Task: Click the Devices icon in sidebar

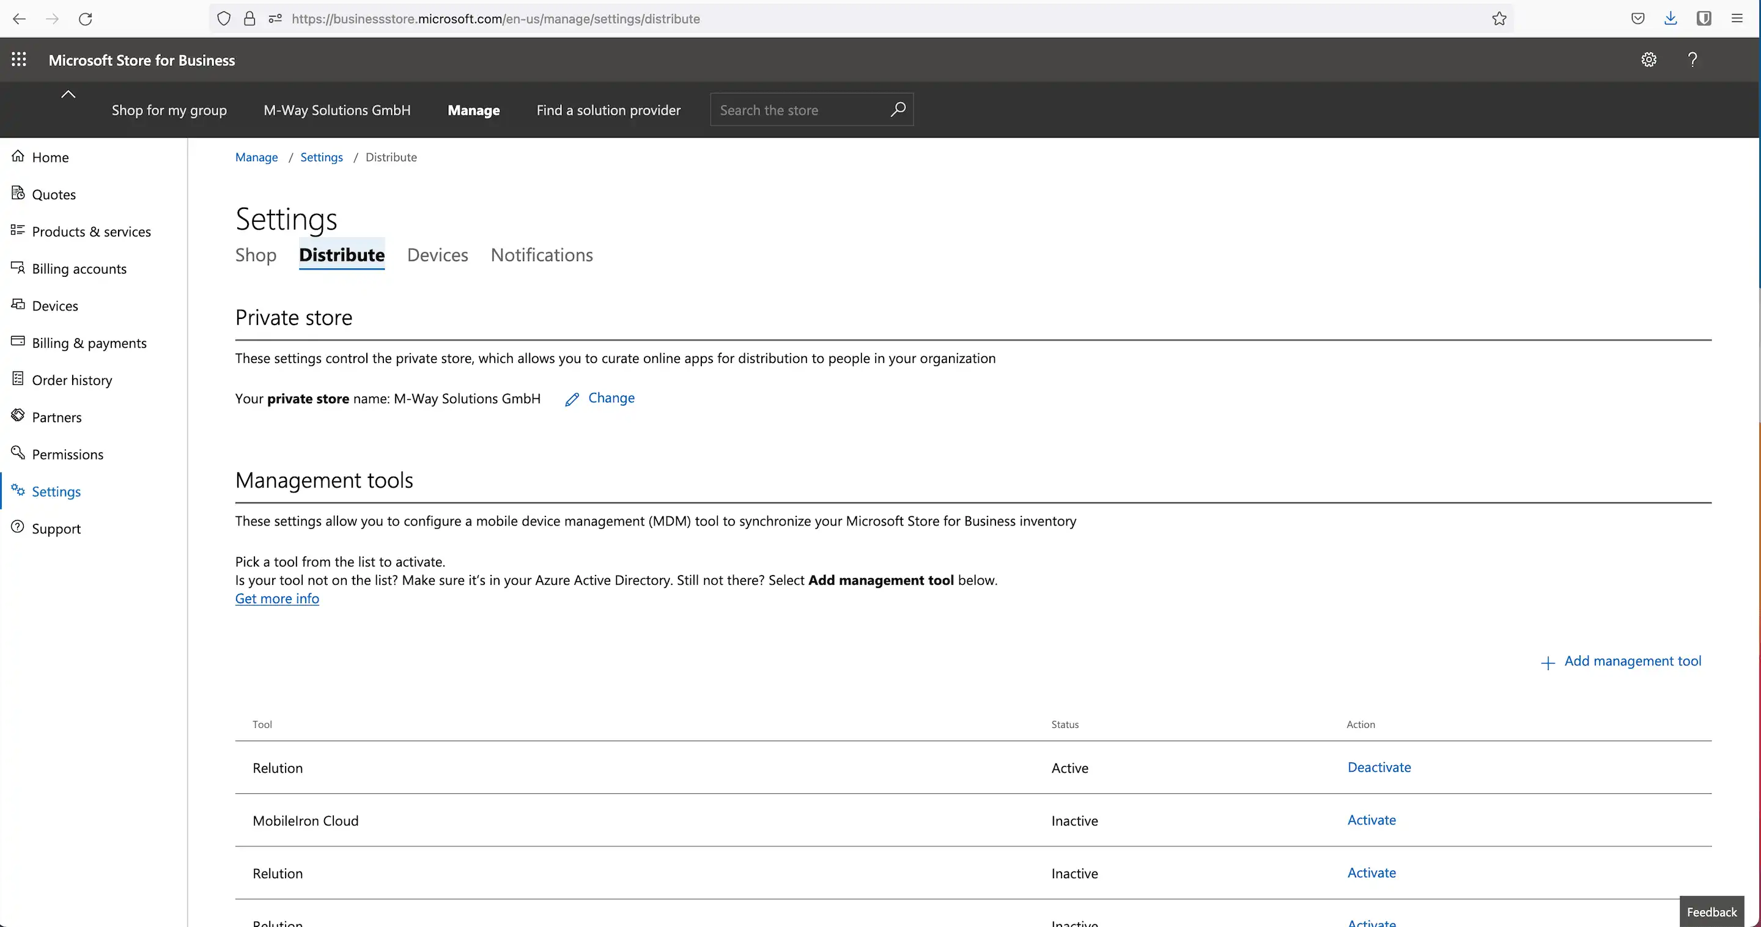Action: (x=18, y=304)
